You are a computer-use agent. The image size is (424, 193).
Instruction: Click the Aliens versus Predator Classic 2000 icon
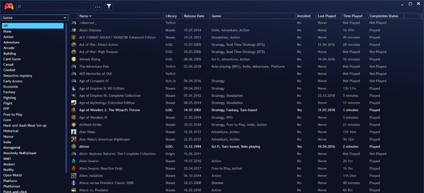(73, 183)
